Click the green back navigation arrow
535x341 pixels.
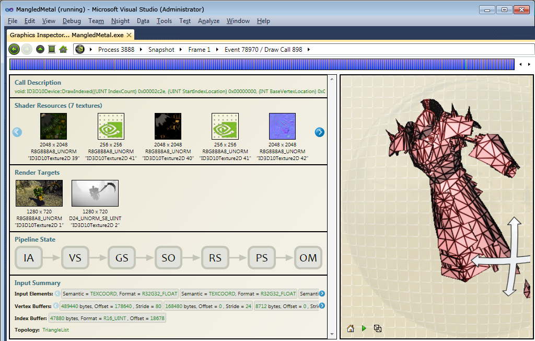14,49
